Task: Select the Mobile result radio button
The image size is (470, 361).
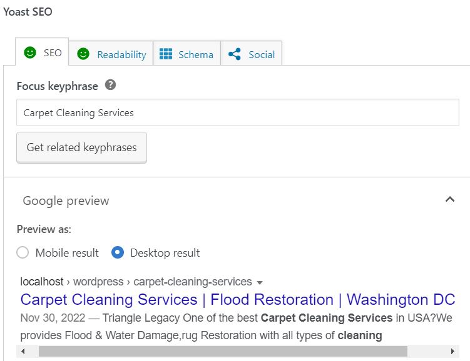Action: (23, 253)
